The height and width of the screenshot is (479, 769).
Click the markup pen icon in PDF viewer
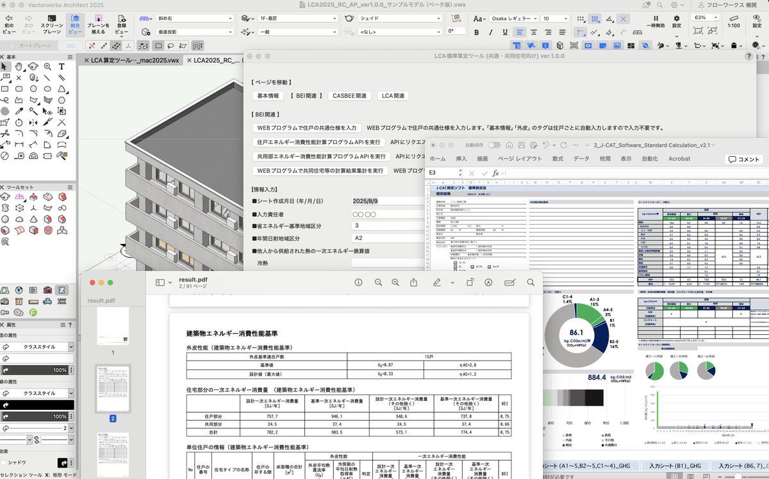[437, 282]
